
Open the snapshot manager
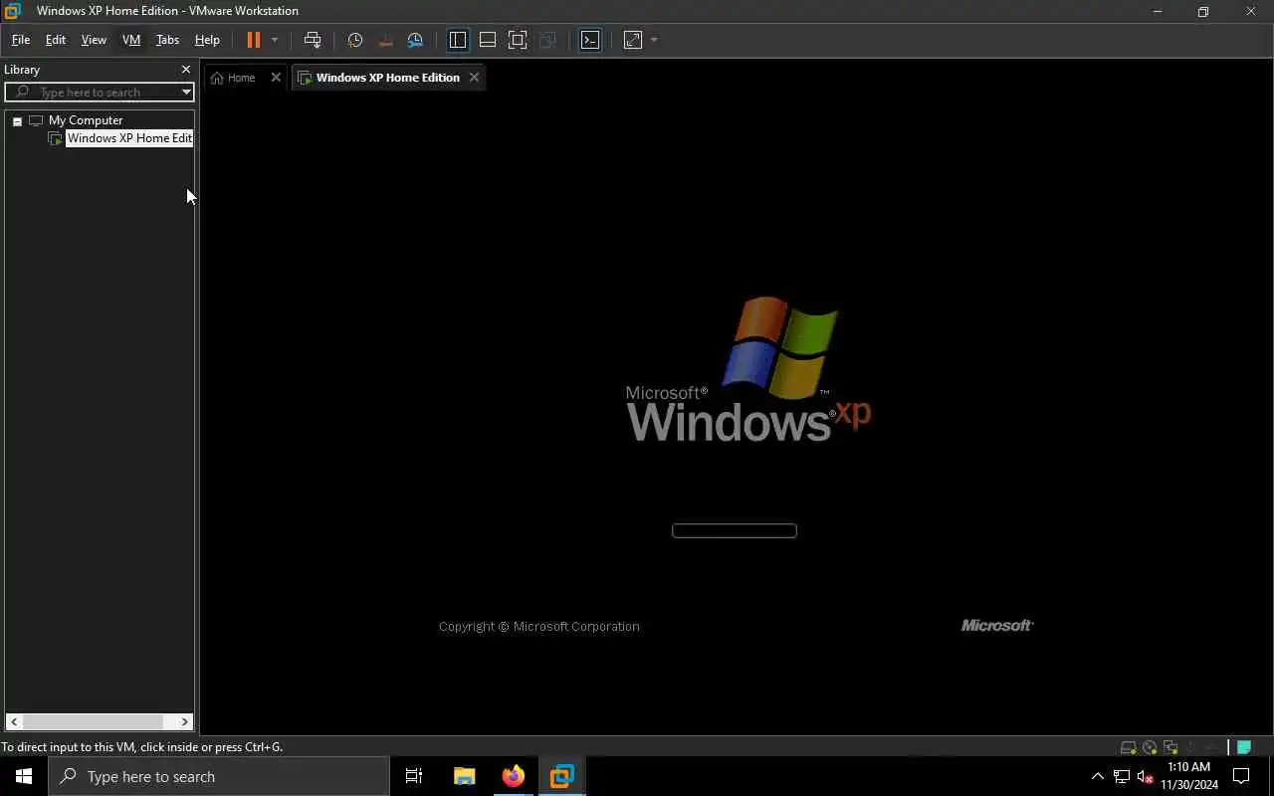[x=415, y=40]
